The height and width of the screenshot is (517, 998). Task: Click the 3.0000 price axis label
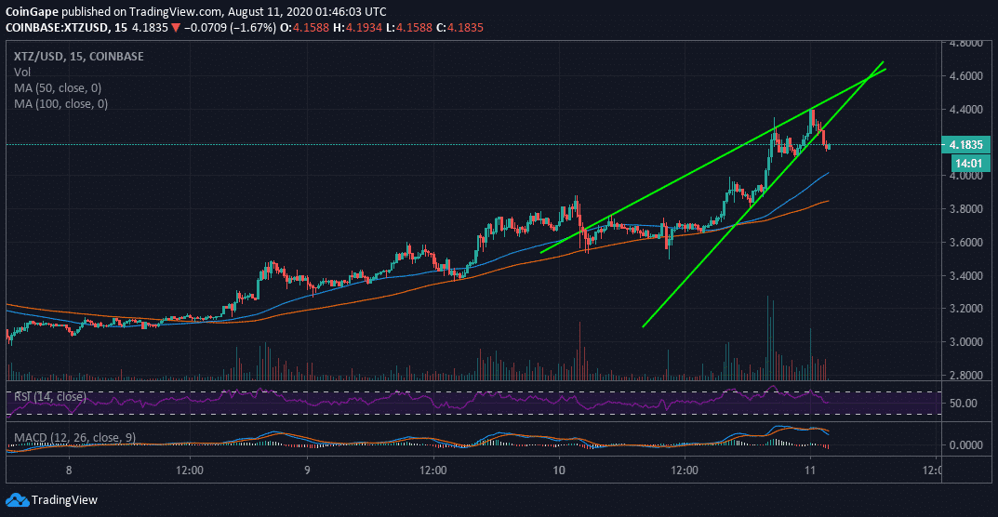(x=967, y=342)
